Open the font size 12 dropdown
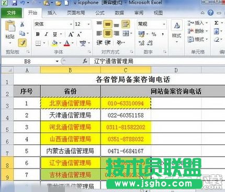225x192 pixels. 88,24
